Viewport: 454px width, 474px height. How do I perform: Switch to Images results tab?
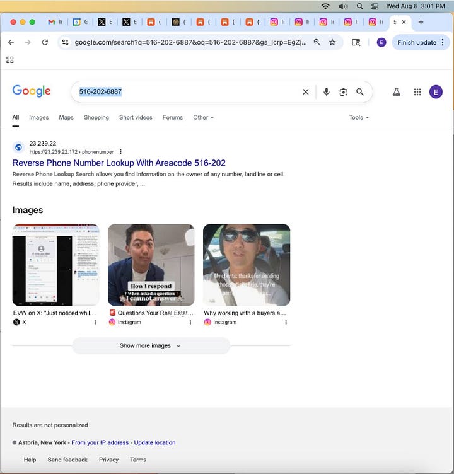point(39,118)
